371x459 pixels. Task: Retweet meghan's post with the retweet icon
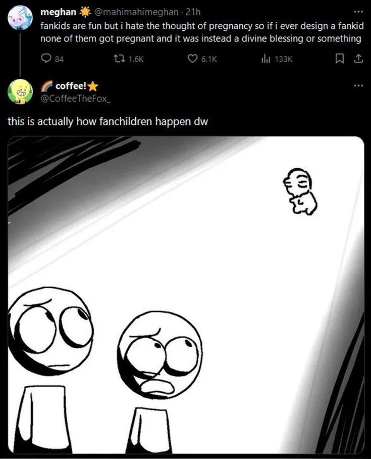pyautogui.click(x=120, y=59)
